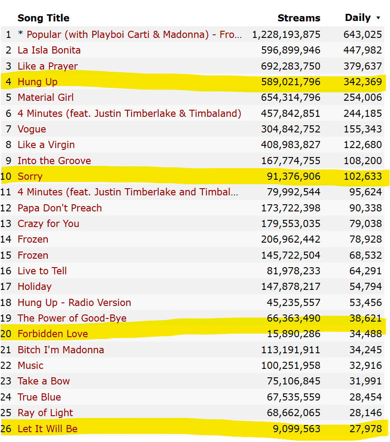Open the Ray of Light link

click(45, 413)
